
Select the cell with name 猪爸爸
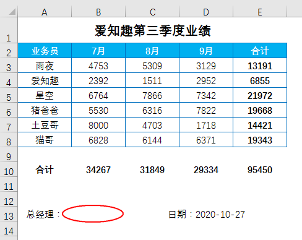coord(45,110)
